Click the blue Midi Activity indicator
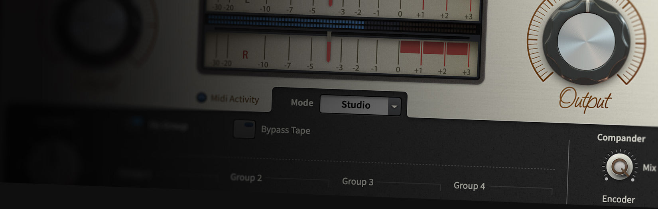Image resolution: width=658 pixels, height=209 pixels. pos(202,97)
